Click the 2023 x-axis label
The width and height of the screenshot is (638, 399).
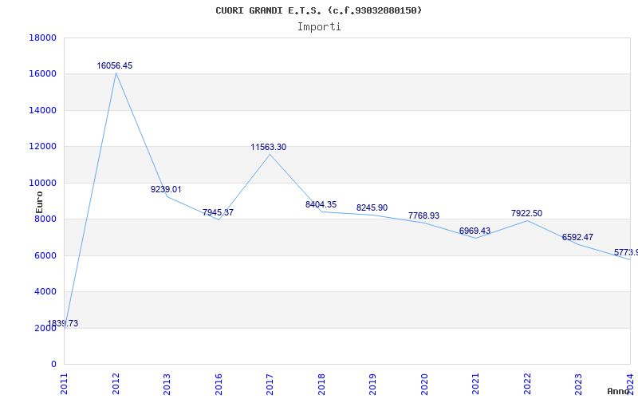579,384
